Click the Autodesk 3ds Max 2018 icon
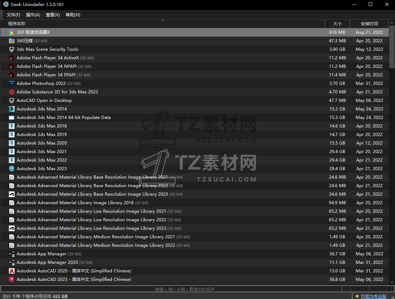395x299 pixels. [12, 126]
